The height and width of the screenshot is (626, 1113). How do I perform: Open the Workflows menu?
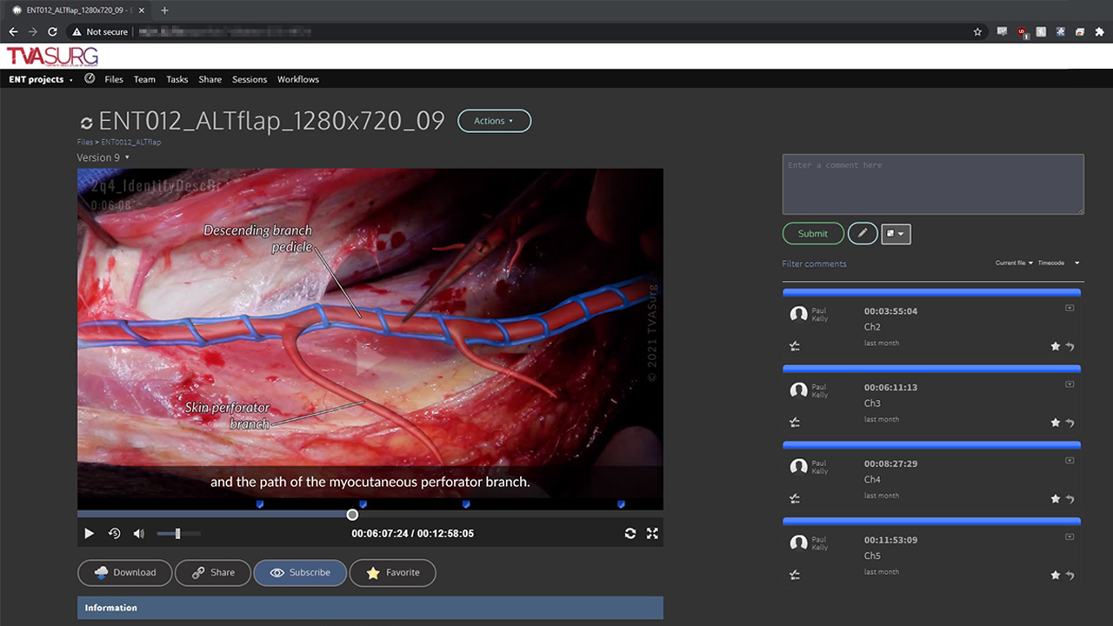(298, 79)
